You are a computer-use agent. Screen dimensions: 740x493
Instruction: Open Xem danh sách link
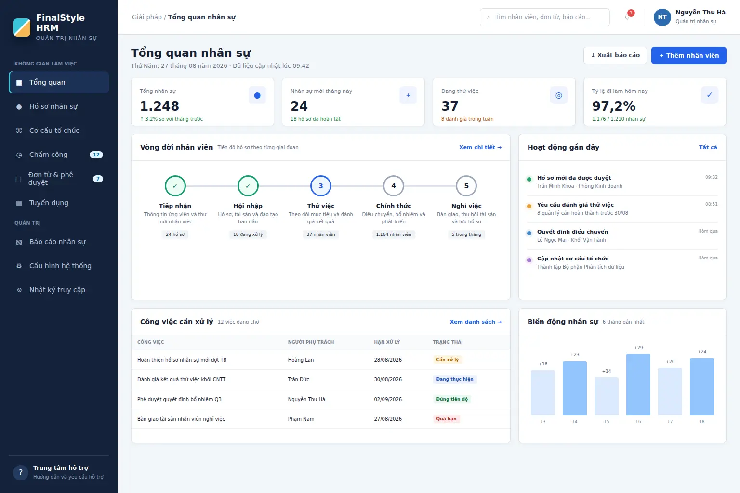tap(476, 322)
